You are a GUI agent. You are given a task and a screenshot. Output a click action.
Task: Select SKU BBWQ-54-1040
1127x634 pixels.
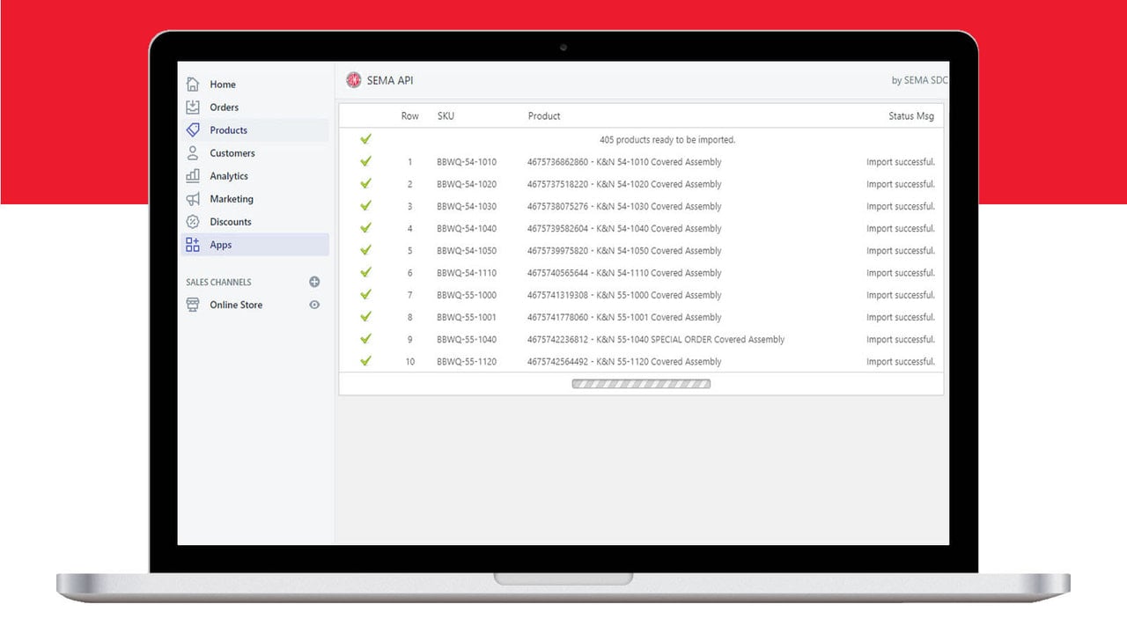pos(467,228)
